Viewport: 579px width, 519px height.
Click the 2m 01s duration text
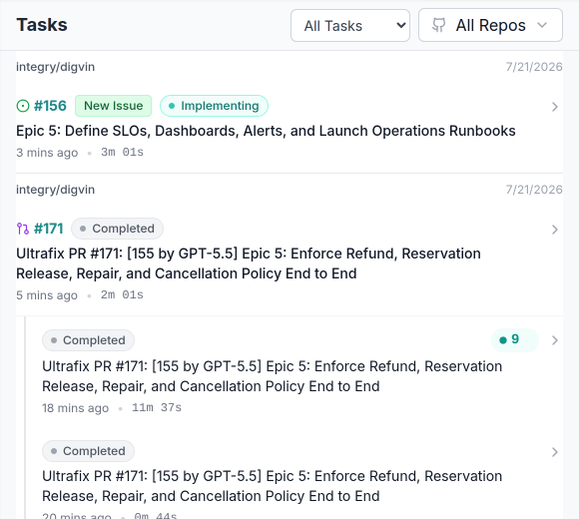[122, 295]
